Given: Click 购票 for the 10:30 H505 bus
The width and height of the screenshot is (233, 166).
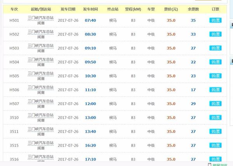Looking at the screenshot, I should click(216, 76).
